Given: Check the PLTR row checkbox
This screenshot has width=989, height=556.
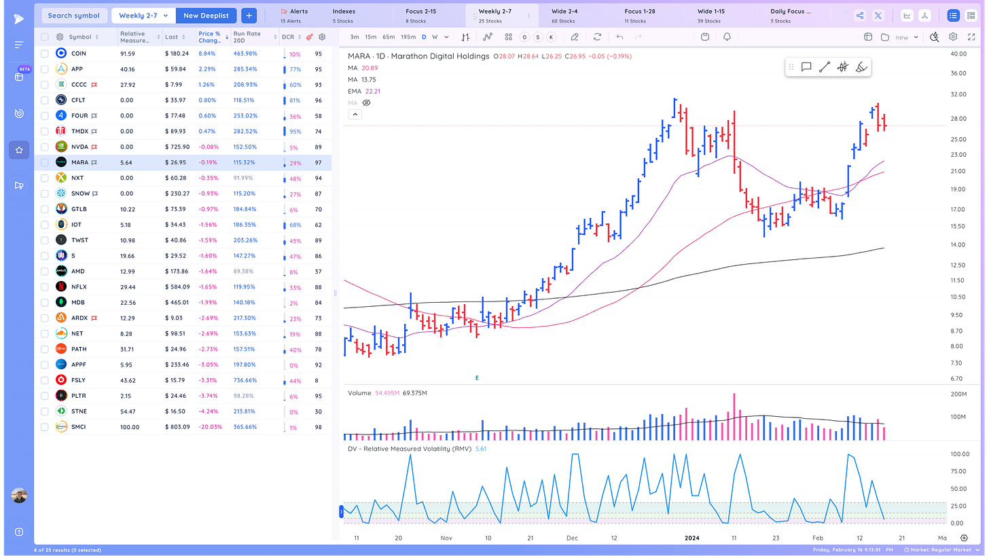Looking at the screenshot, I should [44, 396].
